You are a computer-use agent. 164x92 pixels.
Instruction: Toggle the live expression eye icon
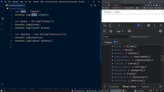click(x=129, y=31)
